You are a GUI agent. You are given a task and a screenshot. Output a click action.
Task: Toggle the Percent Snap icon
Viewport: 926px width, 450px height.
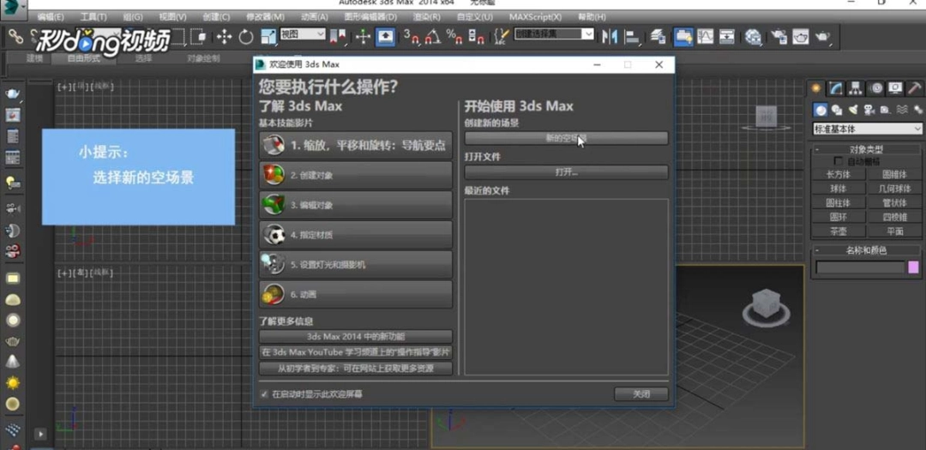tap(454, 37)
